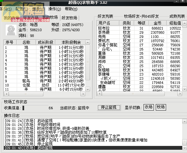Switch to the 好友牧场 tab
The height and width of the screenshot is (153, 187).
[x=69, y=18]
